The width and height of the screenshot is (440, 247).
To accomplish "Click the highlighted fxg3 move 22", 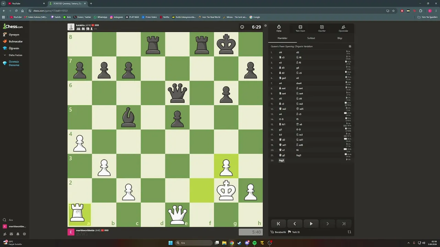I will pos(282,161).
